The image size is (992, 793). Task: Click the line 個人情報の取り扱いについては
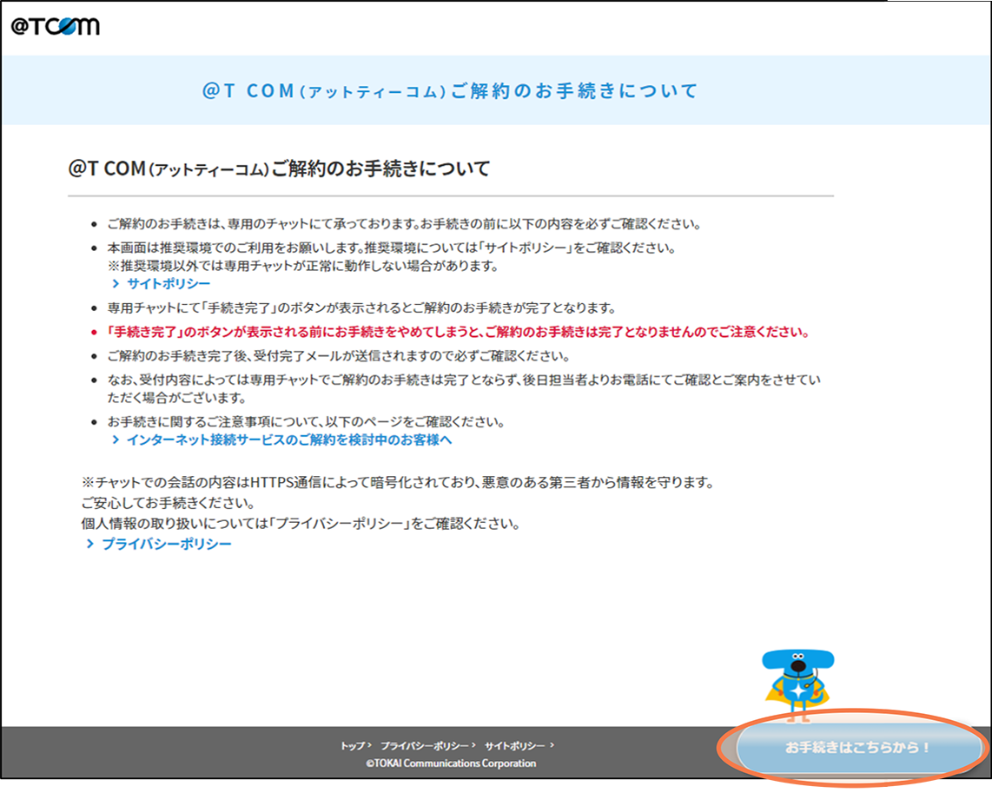[x=301, y=524]
